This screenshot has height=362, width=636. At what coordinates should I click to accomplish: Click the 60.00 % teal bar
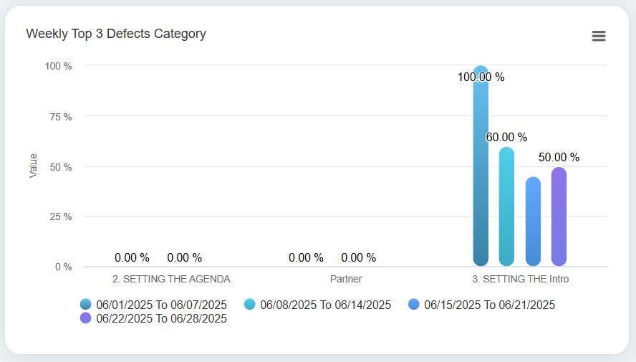[x=506, y=208]
